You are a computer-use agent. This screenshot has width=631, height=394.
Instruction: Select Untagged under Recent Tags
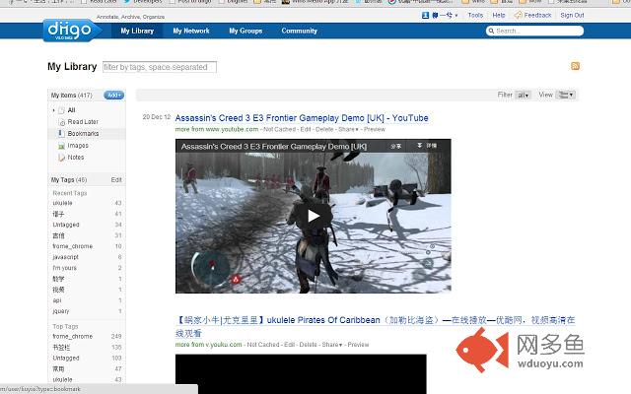point(66,225)
